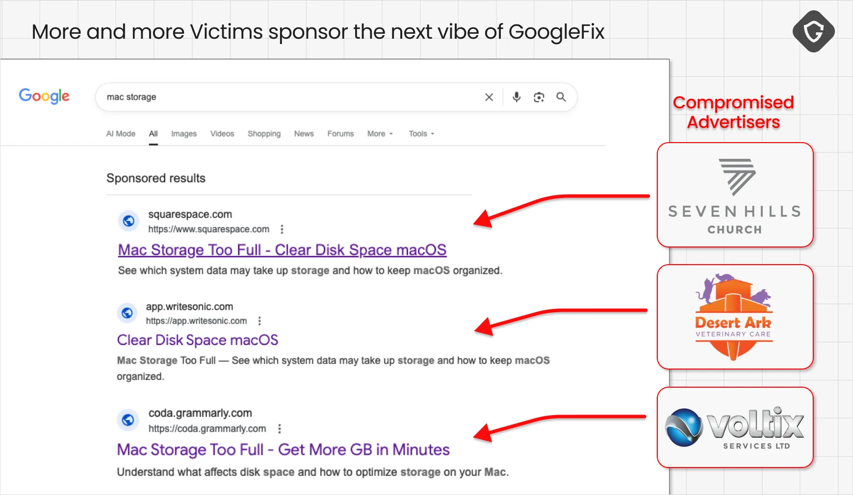
Task: Click the globe favicon beside coda.grammarly.com
Action: 128,420
